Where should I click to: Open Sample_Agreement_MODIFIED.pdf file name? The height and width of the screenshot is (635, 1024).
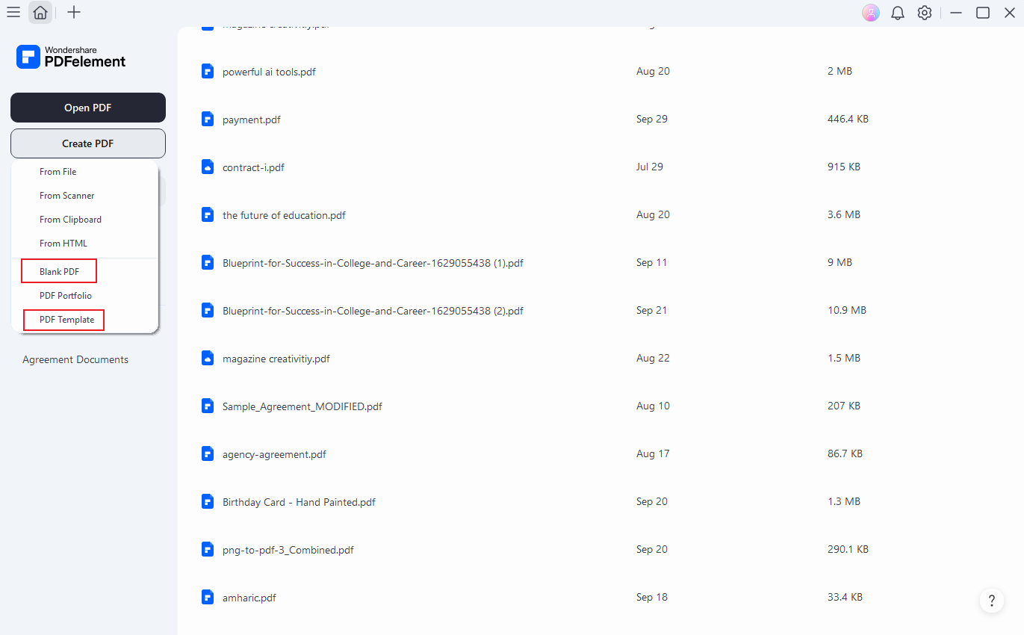pyautogui.click(x=302, y=406)
